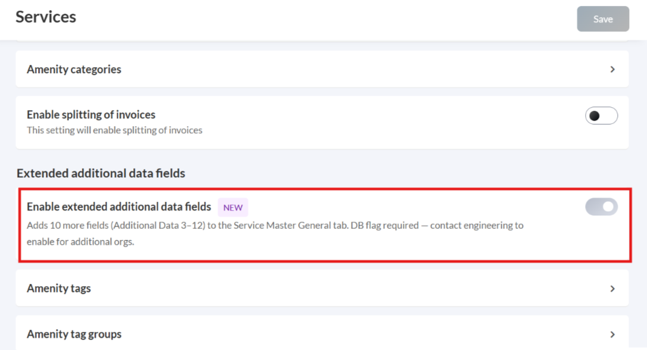
Task: Click the white knob of extended fields toggle
Action: [608, 207]
